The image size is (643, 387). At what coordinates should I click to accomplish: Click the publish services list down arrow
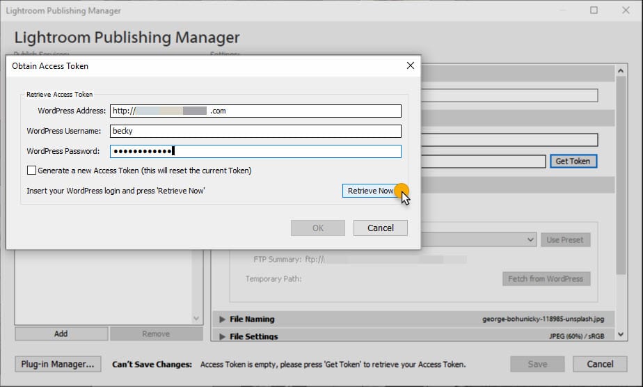coord(196,319)
